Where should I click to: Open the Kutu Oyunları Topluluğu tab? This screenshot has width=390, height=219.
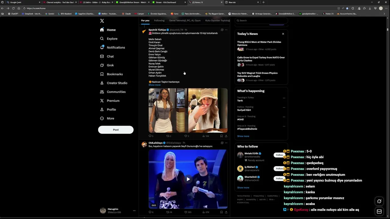(218, 20)
